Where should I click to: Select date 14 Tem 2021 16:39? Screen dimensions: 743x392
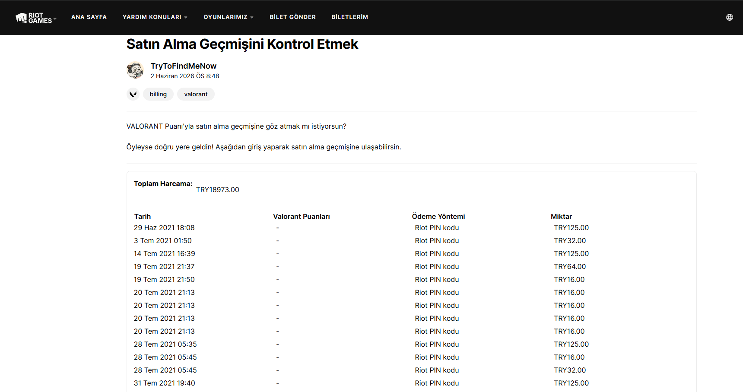pos(165,254)
